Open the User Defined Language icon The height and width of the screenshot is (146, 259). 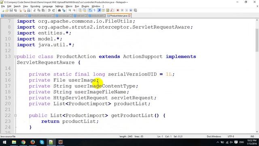click(x=103, y=10)
